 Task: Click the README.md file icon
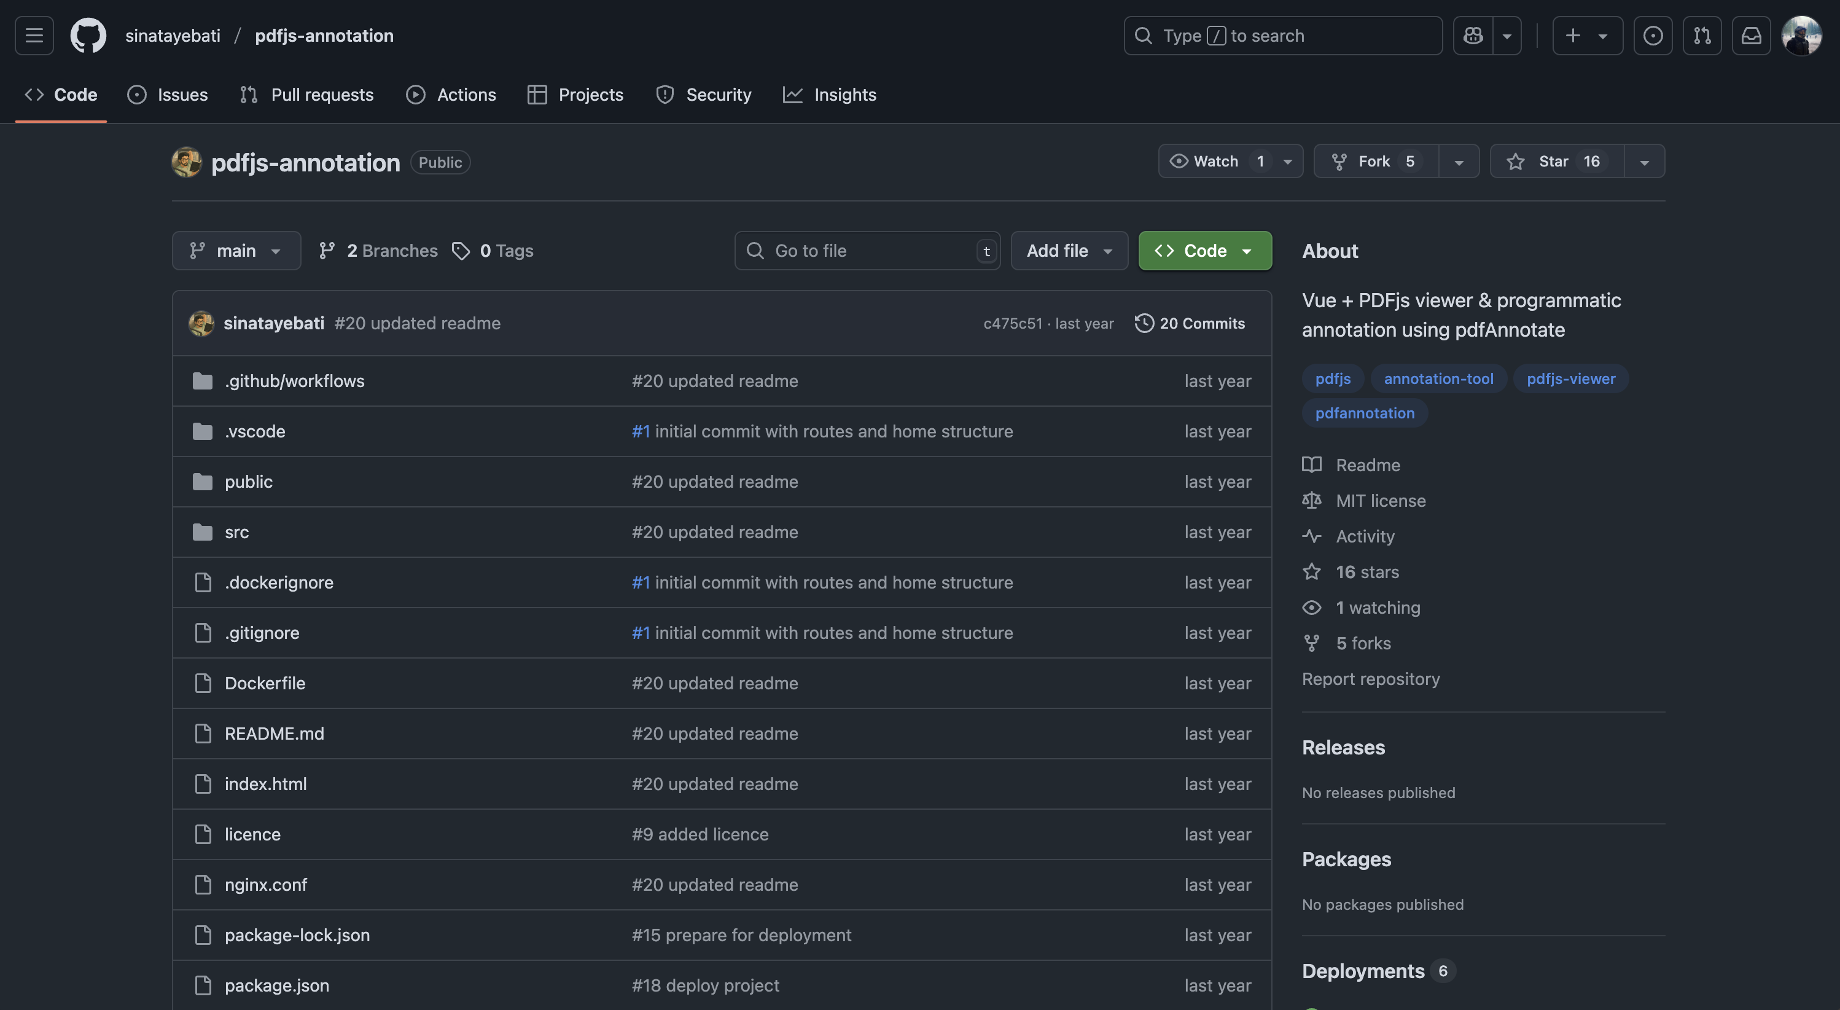(203, 734)
